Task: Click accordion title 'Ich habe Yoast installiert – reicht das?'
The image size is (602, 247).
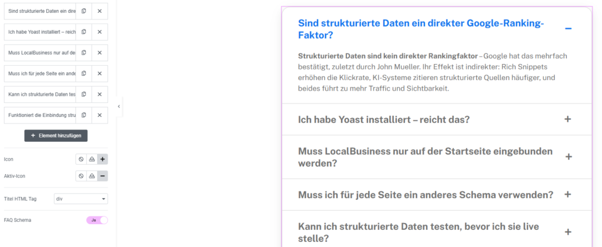Action: [384, 119]
